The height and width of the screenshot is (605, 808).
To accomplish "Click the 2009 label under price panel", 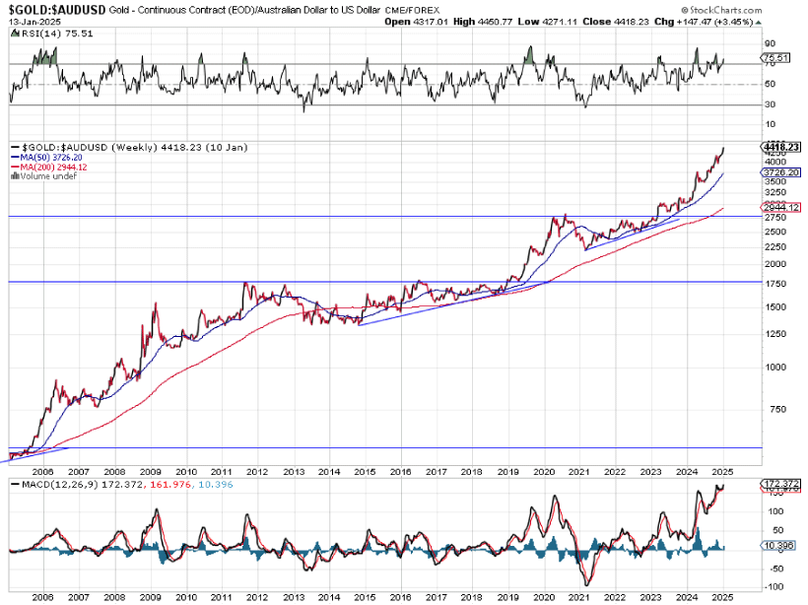I will [150, 472].
